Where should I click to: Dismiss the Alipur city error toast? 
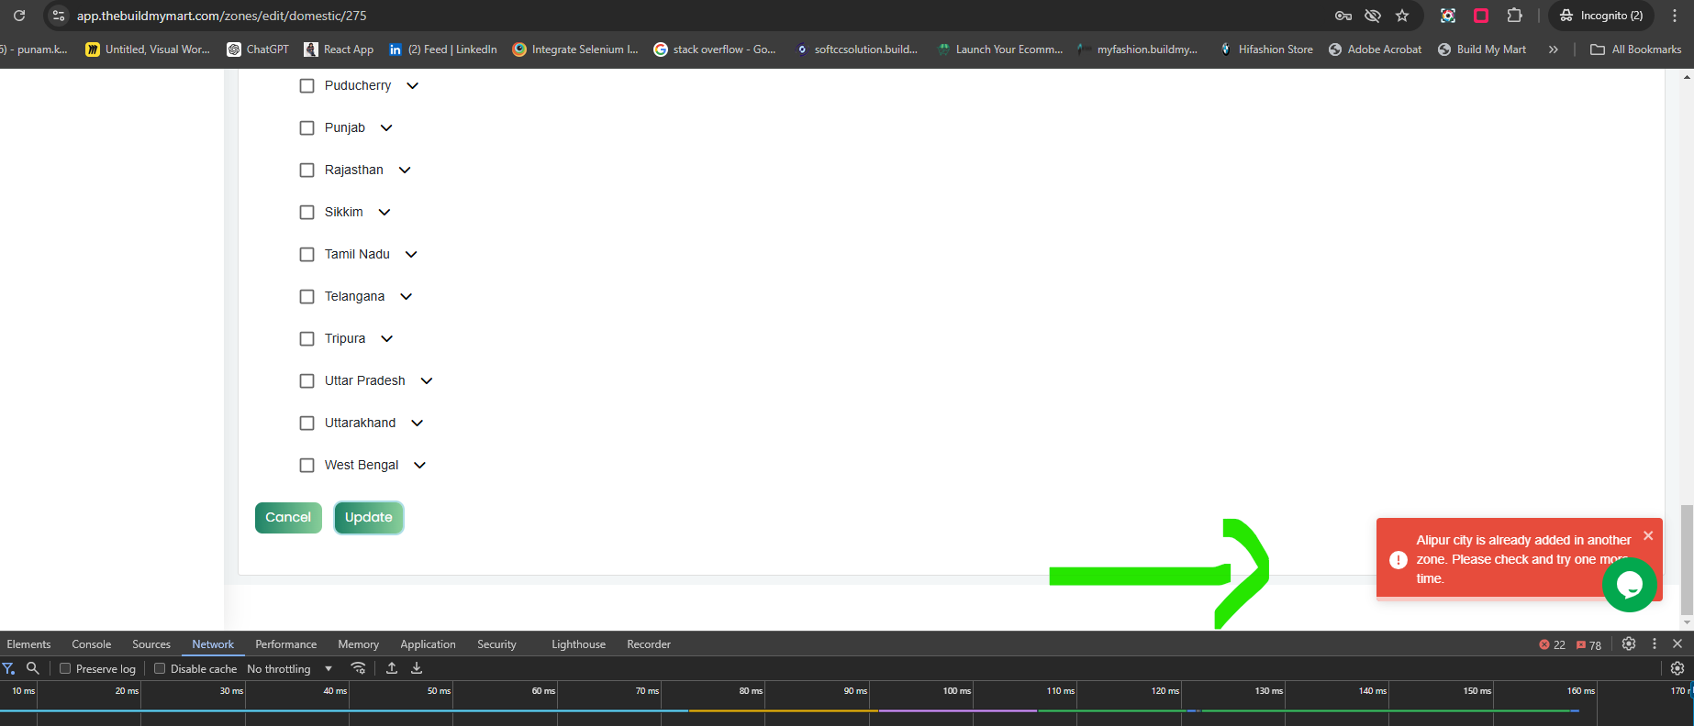click(x=1648, y=535)
